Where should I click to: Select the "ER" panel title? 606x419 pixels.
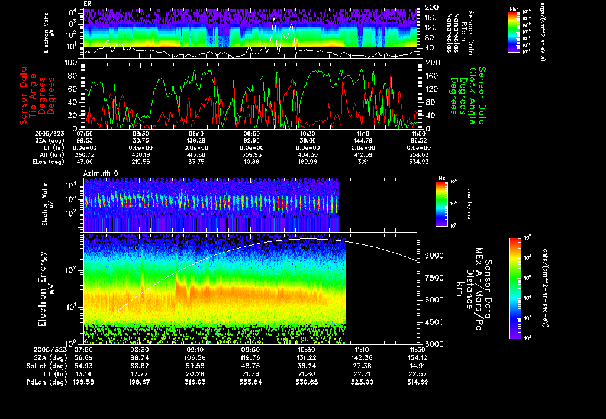click(88, 4)
